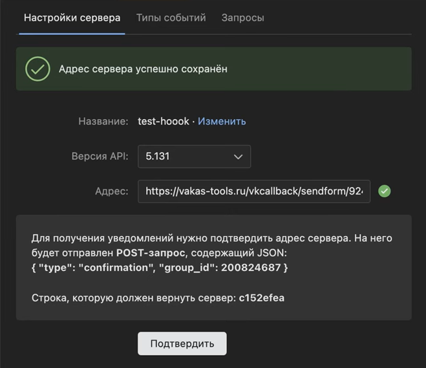
Task: Click the Строка, которую должен вернуть сервер text
Action: click(133, 298)
